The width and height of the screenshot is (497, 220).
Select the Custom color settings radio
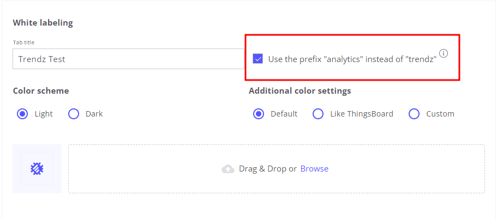[414, 114]
